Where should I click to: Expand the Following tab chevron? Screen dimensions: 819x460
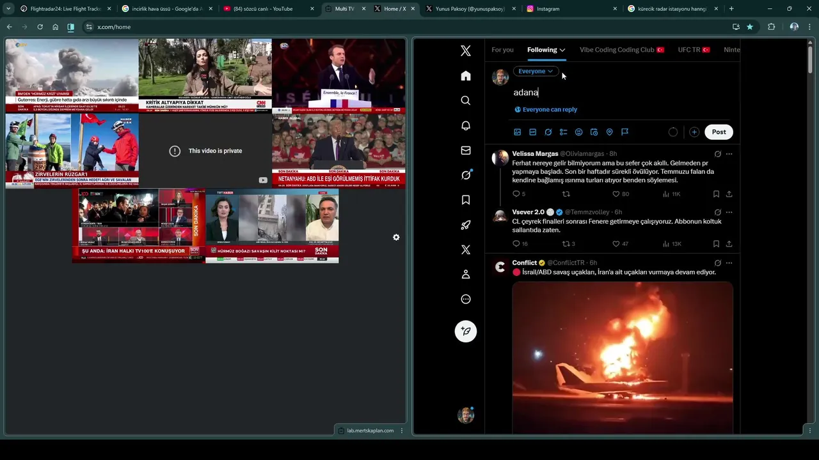[x=562, y=50]
